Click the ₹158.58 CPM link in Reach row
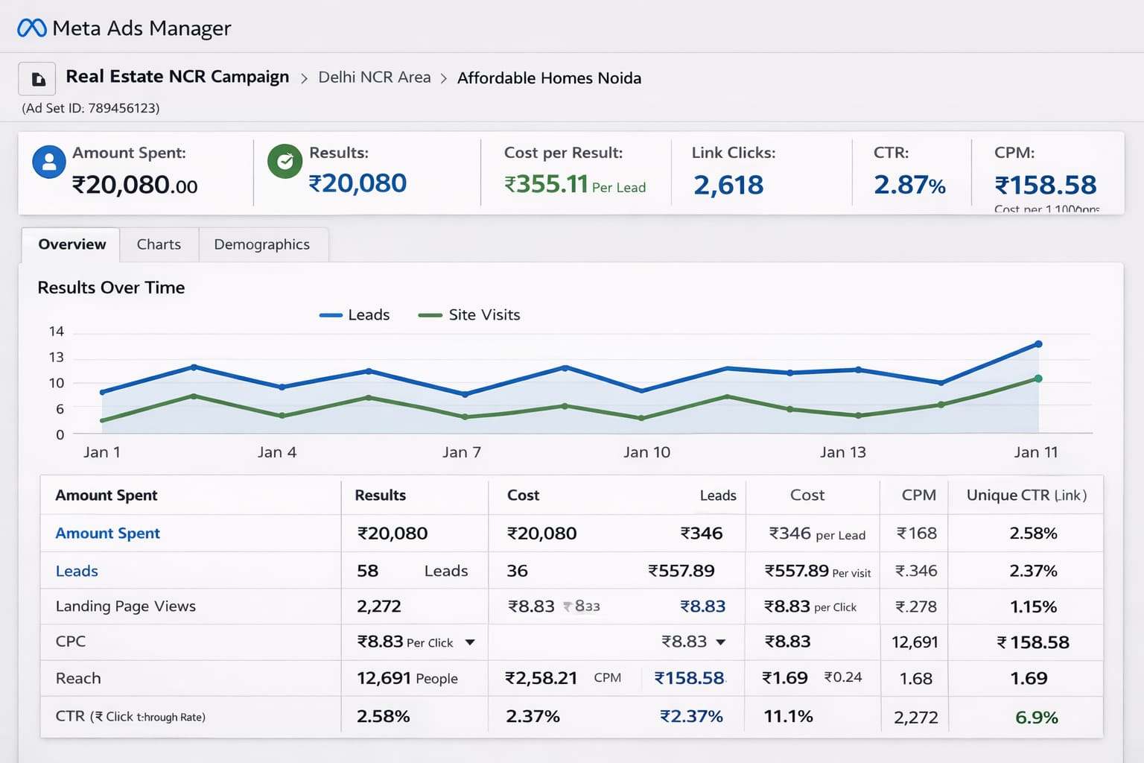Viewport: 1144px width, 763px height. 690,678
